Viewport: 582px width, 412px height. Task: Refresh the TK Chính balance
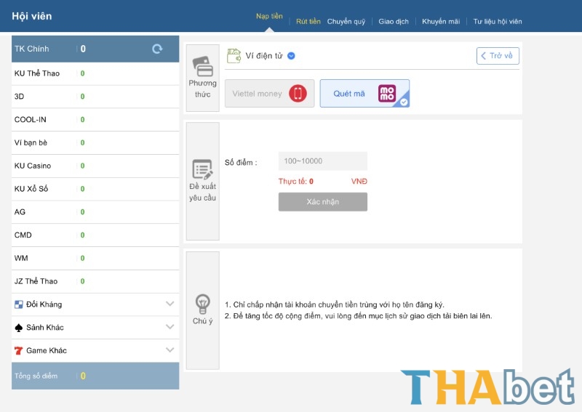point(157,49)
